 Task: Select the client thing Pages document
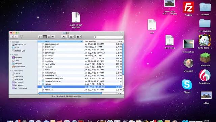point(169,42)
